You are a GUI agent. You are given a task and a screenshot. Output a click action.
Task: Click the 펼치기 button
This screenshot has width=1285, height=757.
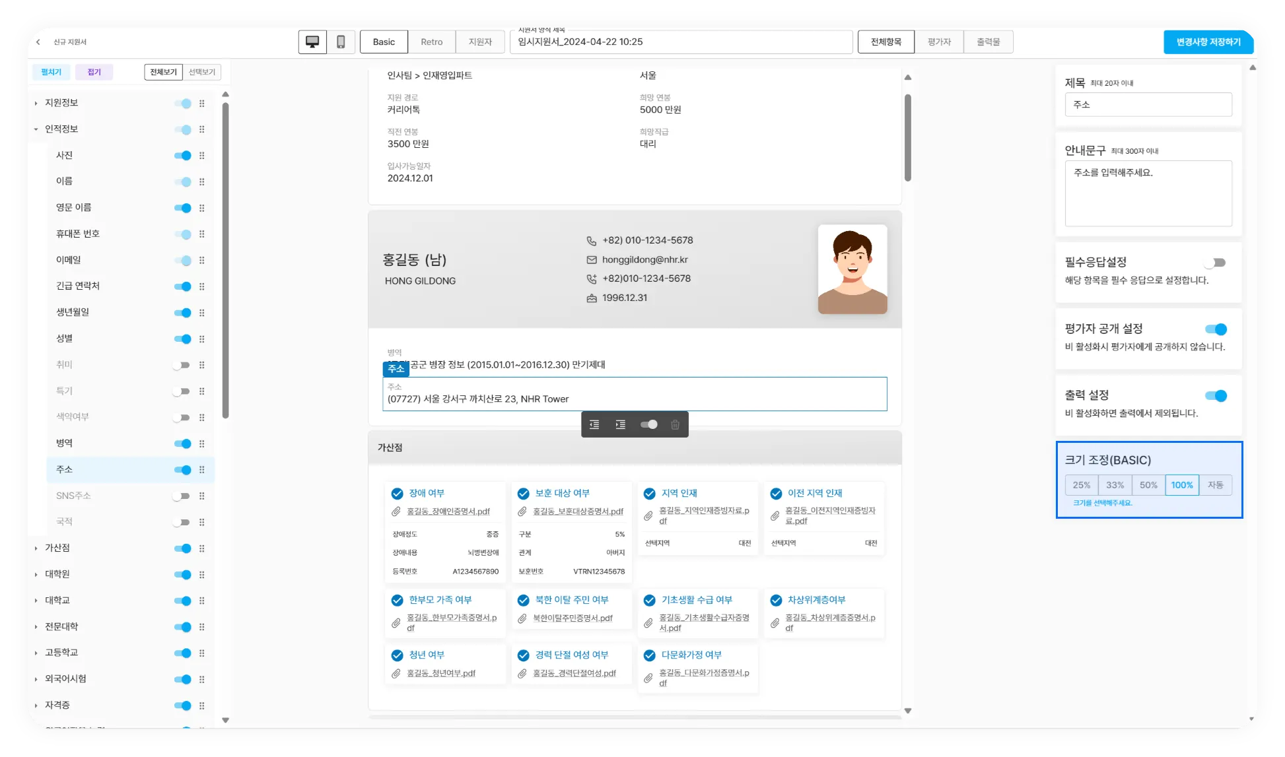[x=51, y=72]
